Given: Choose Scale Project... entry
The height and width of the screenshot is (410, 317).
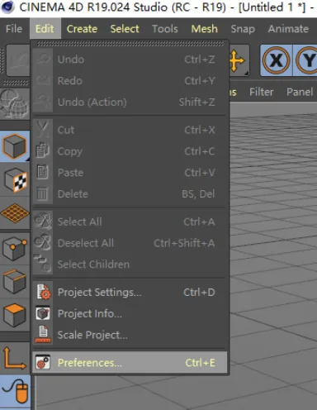Looking at the screenshot, I should click(x=130, y=335).
